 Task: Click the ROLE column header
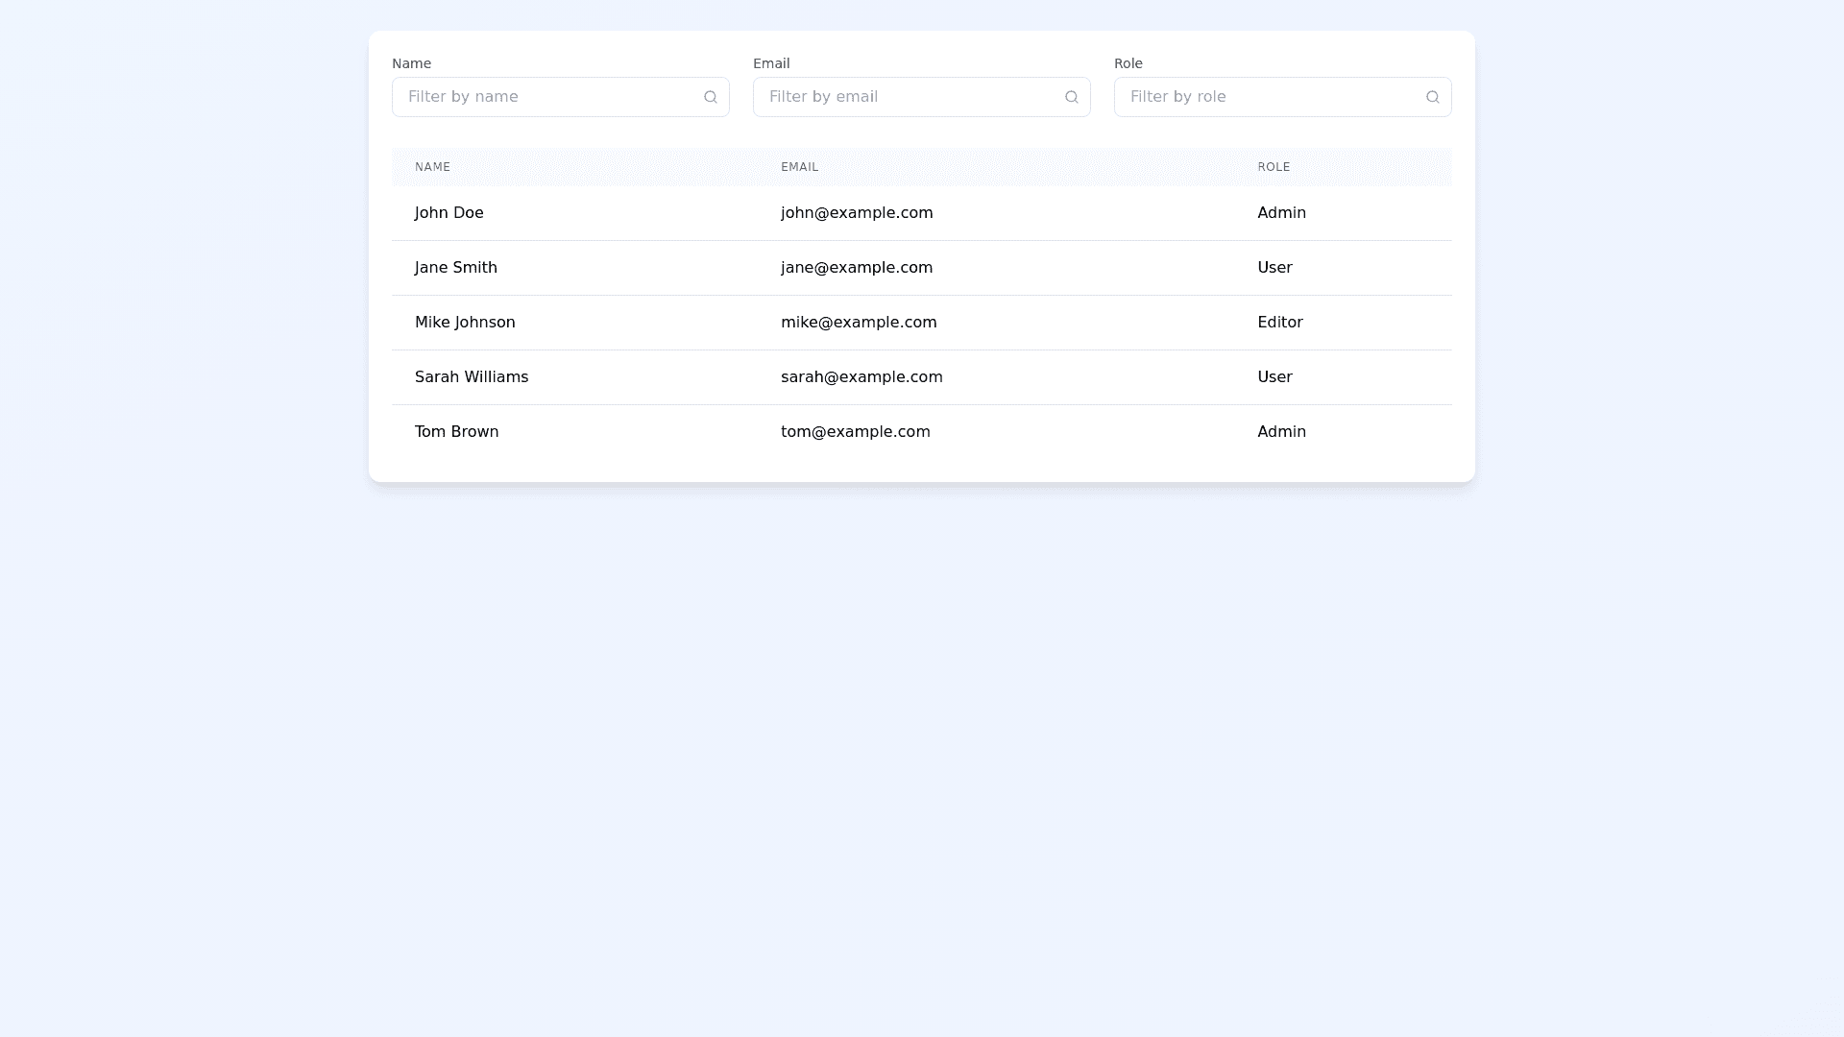pos(1274,167)
